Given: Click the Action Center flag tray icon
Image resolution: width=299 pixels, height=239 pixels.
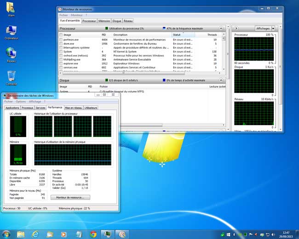Looking at the screenshot, I should pyautogui.click(x=251, y=234).
